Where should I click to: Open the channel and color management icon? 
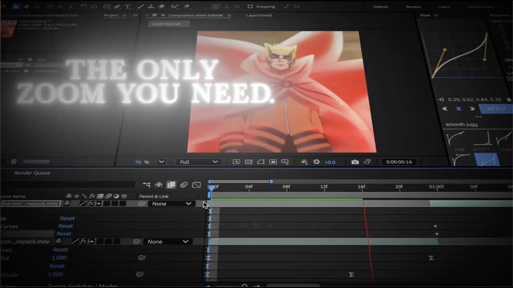(x=304, y=162)
